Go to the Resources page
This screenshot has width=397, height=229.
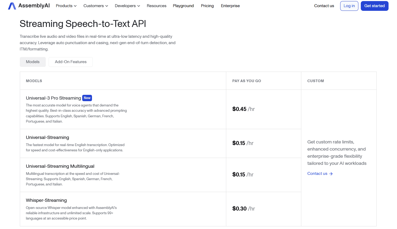coord(156,6)
